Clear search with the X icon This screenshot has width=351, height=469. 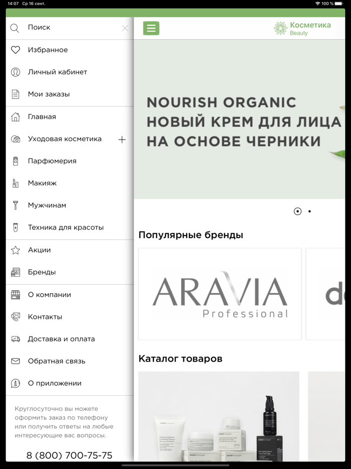(125, 29)
